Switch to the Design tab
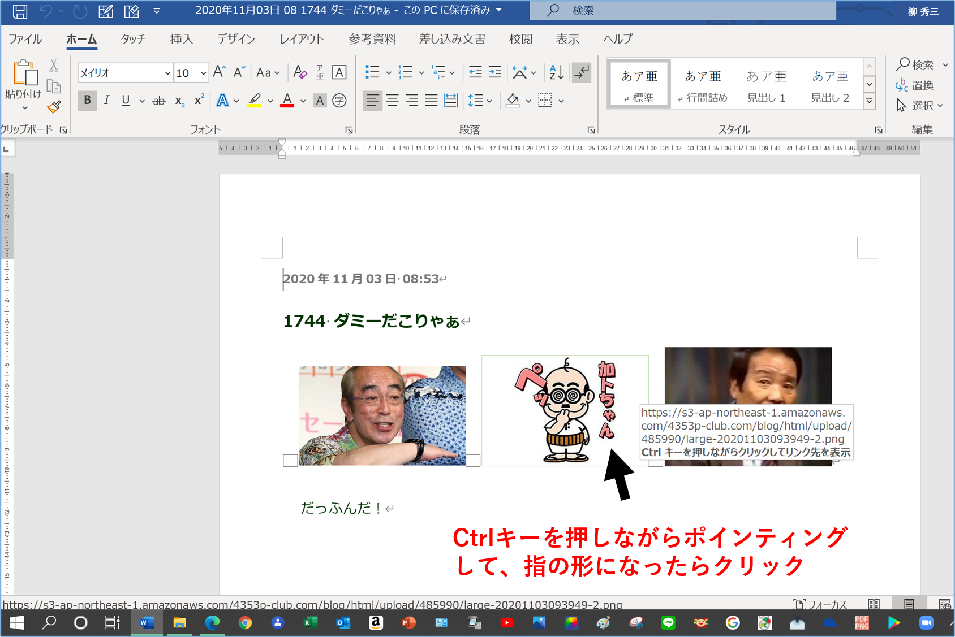 [x=236, y=39]
